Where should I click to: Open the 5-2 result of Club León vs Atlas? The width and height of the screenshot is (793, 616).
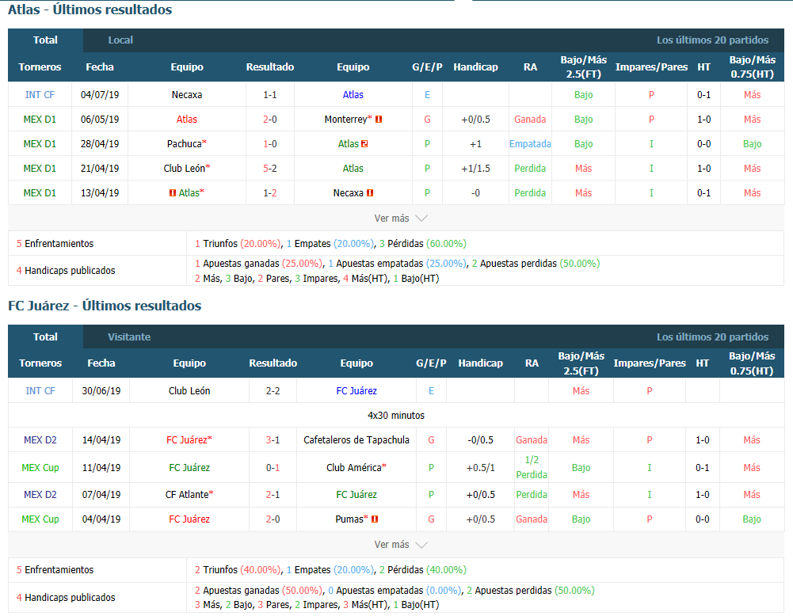point(270,169)
